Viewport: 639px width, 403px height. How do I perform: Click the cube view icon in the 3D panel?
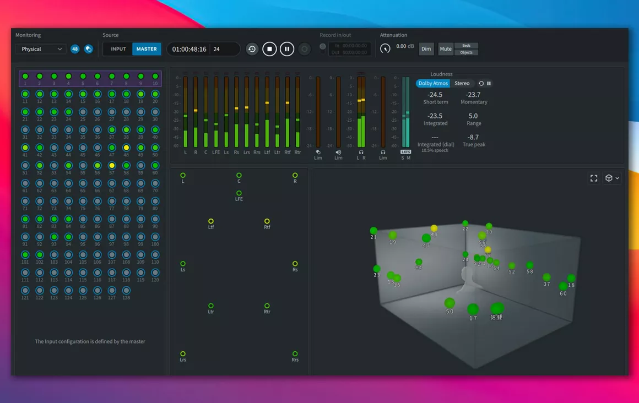point(608,178)
